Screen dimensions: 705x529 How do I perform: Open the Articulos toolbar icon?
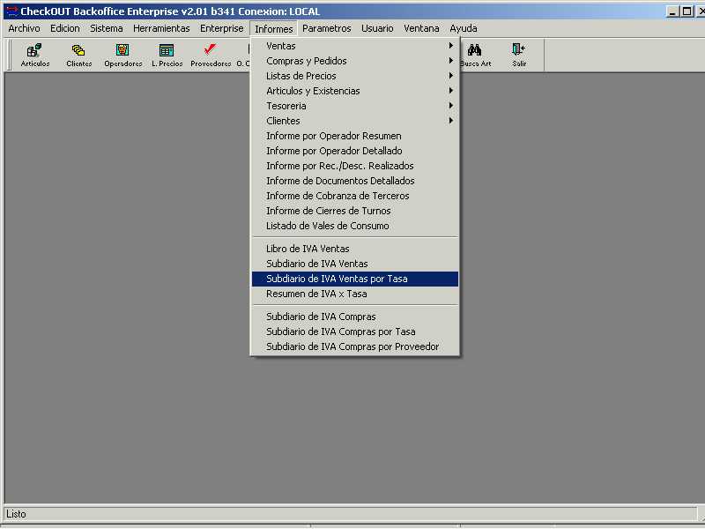coord(34,55)
